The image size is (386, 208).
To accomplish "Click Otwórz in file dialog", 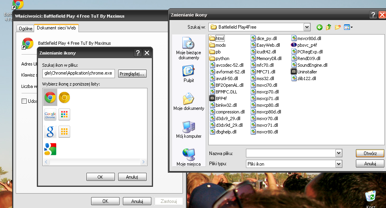I will point(370,153).
